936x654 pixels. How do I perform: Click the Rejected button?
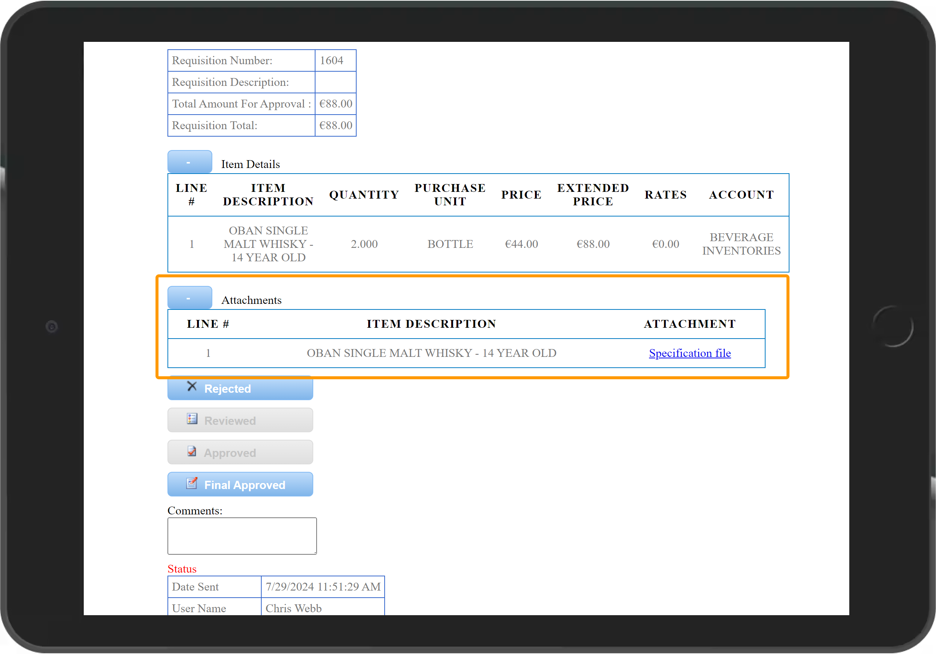[240, 388]
